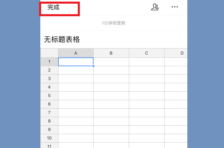
Task: Select row 8 header
Action: [x=49, y=121]
